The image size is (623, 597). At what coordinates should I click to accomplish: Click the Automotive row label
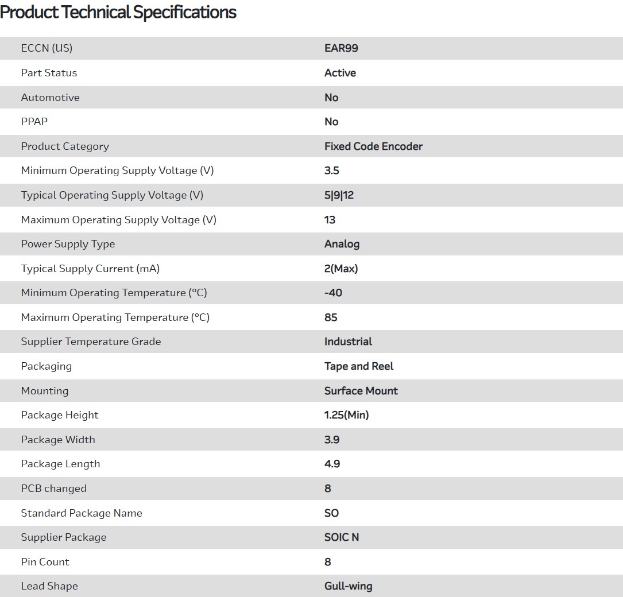click(50, 98)
